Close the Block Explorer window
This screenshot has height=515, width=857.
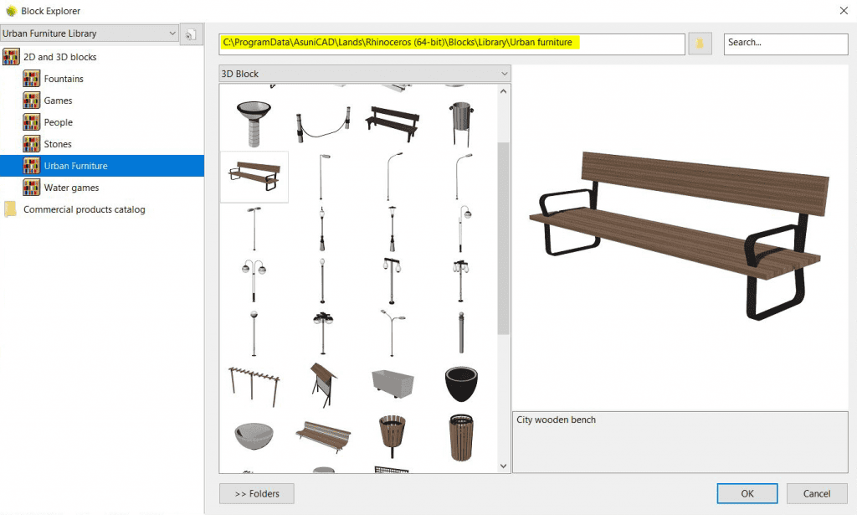coord(844,11)
